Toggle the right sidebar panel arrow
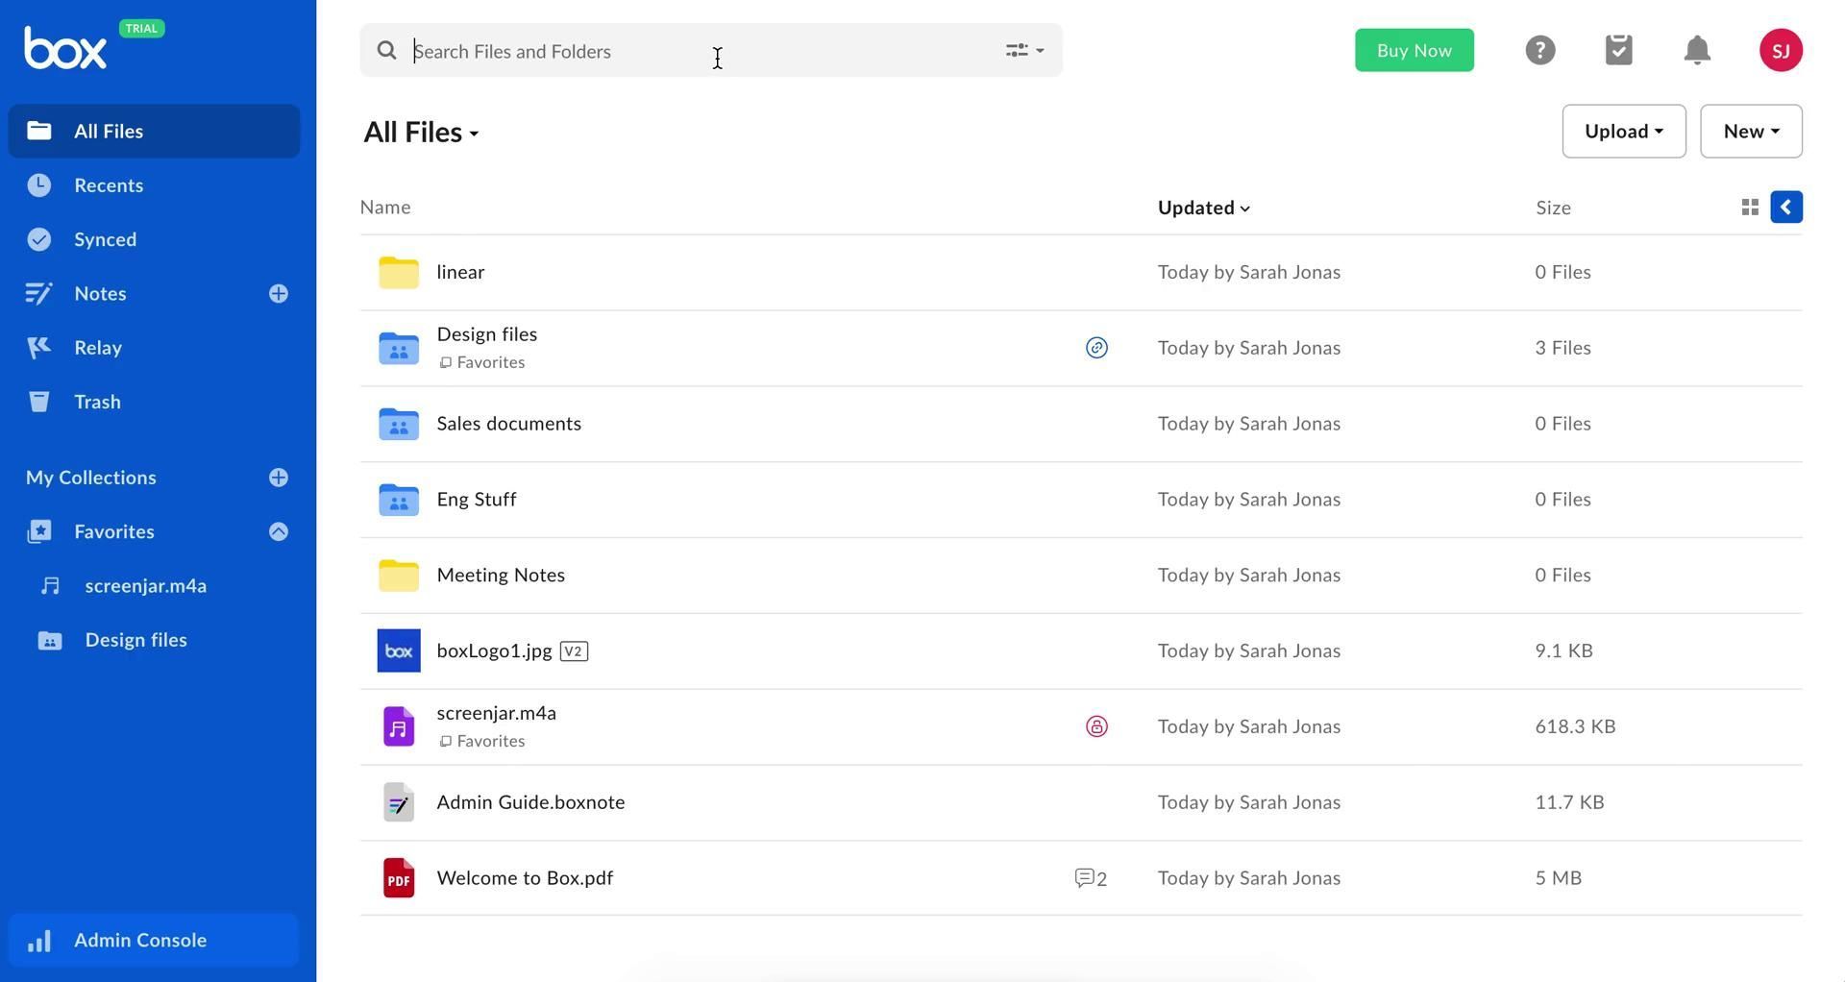Screen dimensions: 1845x982 coord(1785,208)
